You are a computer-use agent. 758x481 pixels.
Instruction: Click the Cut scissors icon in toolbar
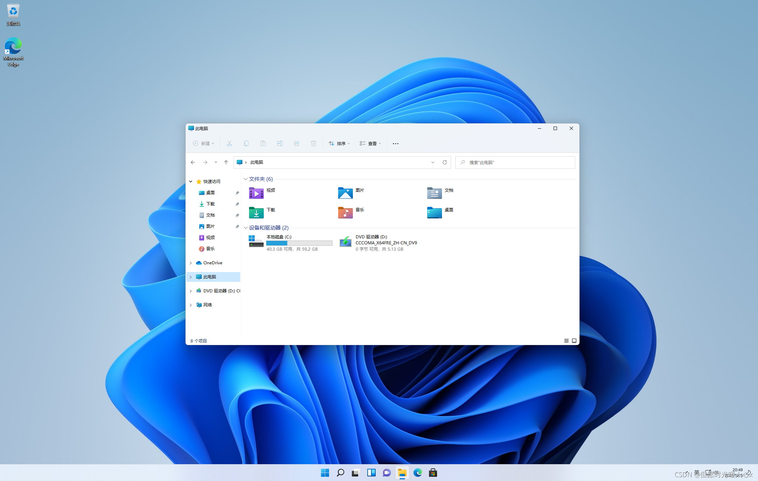click(x=229, y=143)
